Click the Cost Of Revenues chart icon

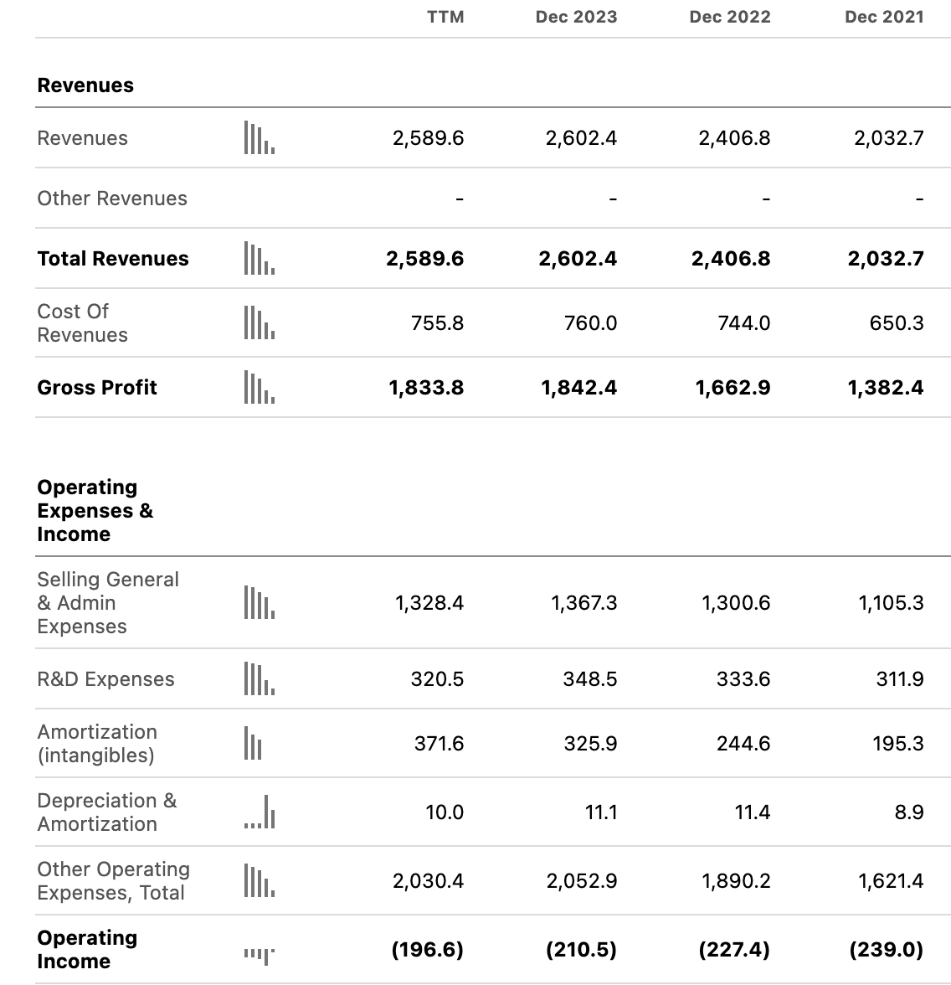[x=259, y=323]
